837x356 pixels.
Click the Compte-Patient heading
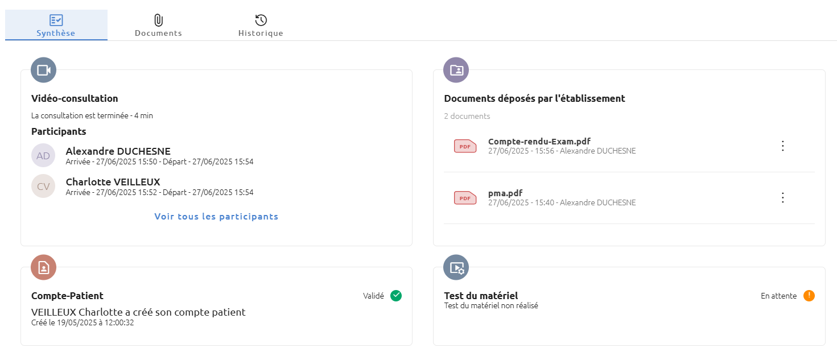(x=67, y=296)
